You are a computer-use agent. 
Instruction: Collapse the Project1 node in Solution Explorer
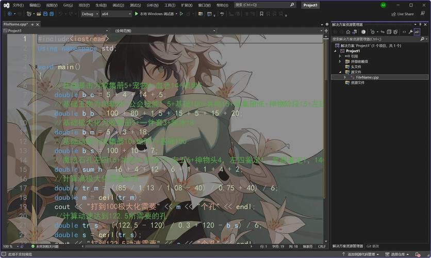coord(335,51)
